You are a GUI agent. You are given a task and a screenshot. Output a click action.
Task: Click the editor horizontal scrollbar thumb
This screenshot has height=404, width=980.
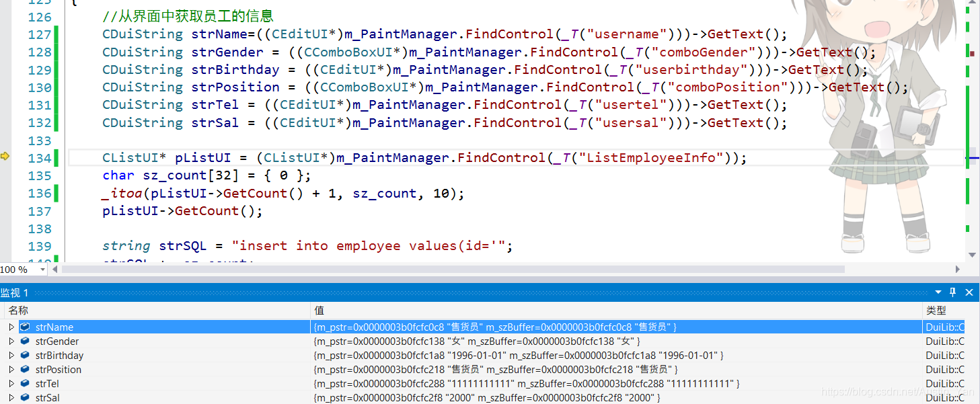453,270
